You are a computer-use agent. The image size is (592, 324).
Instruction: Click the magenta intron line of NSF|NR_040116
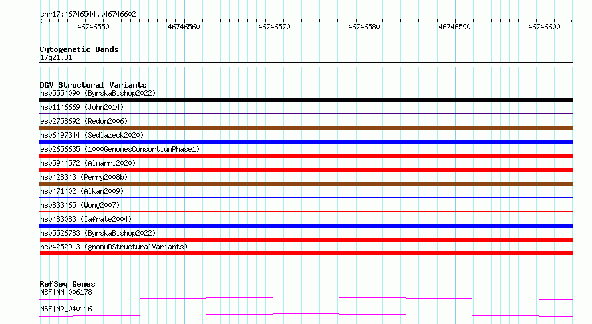[306, 315]
